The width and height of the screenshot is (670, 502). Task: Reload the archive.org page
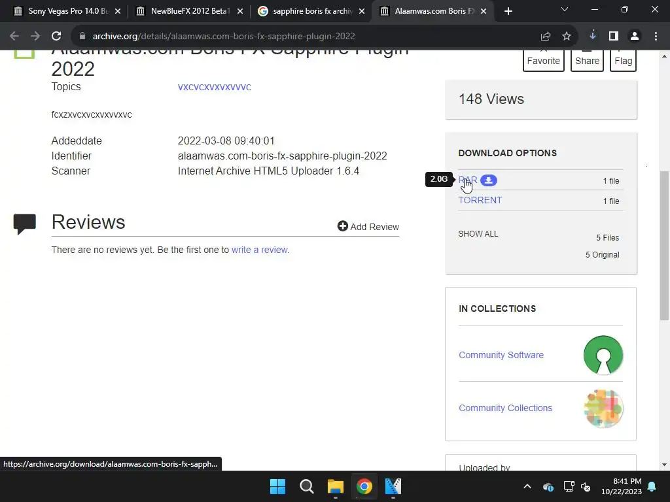(56, 37)
